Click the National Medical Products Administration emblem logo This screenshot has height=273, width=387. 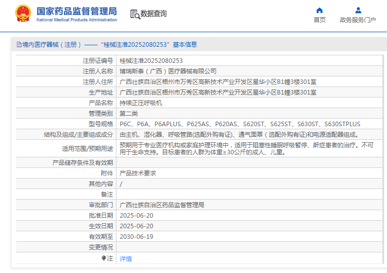tap(22, 13)
